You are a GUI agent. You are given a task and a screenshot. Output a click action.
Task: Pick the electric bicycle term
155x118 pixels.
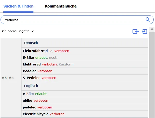pos(36,114)
